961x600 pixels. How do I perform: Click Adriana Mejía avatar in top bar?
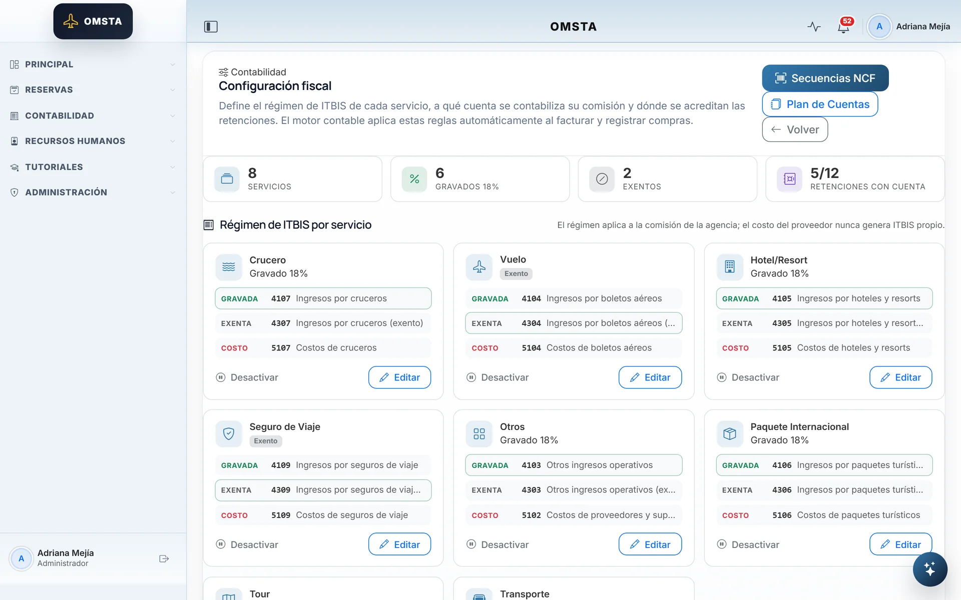(x=879, y=26)
